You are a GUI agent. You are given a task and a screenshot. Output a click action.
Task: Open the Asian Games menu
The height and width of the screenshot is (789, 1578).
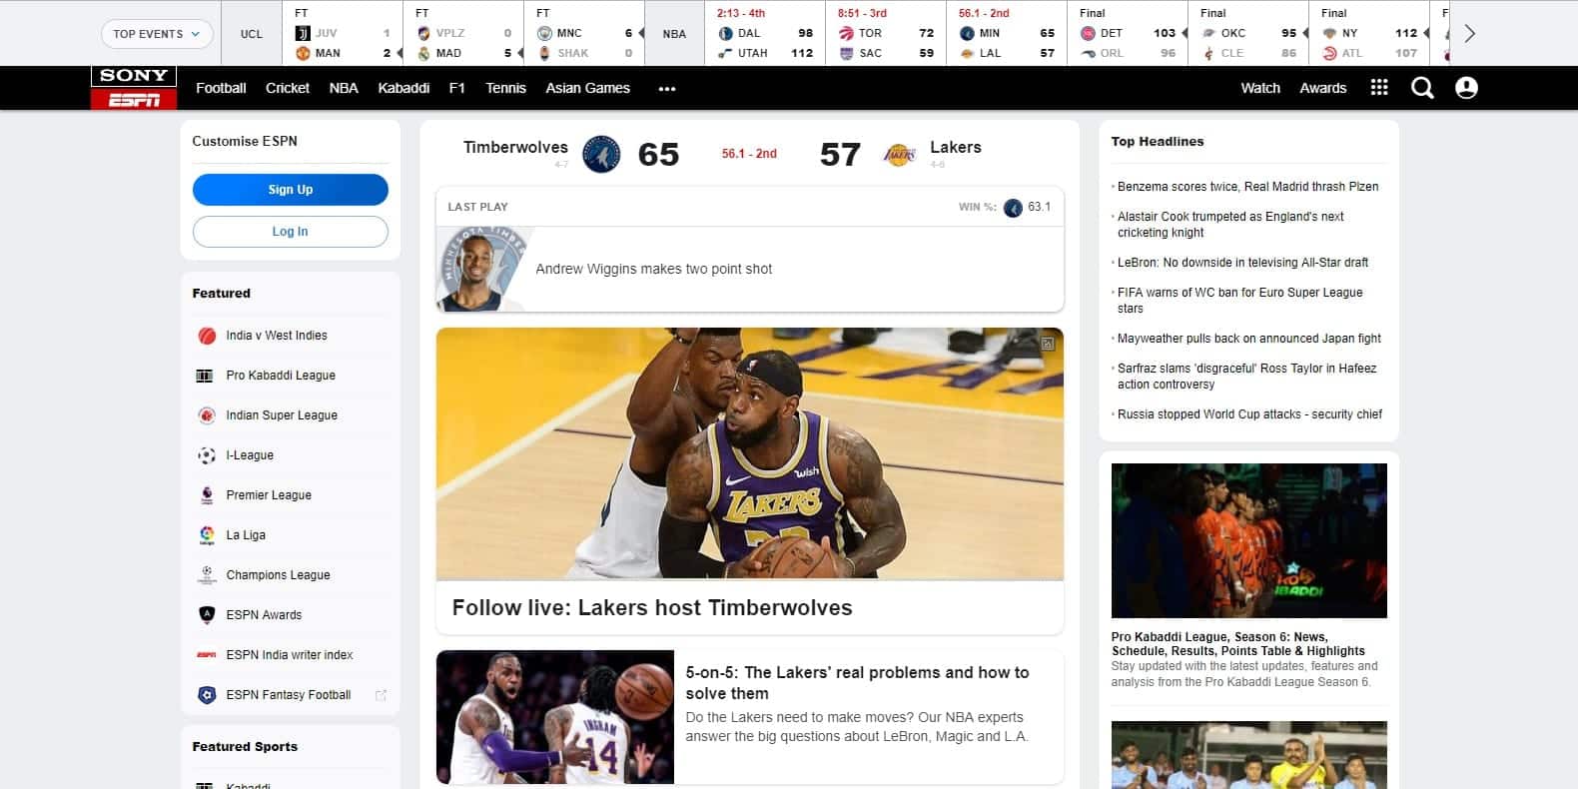(x=587, y=88)
